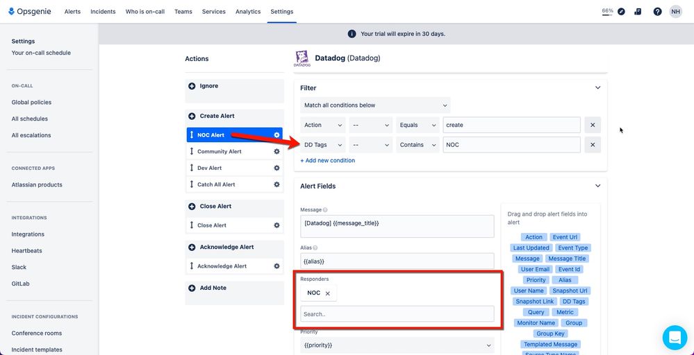Open Who is on-call tab
The width and height of the screenshot is (694, 355).
coord(145,12)
